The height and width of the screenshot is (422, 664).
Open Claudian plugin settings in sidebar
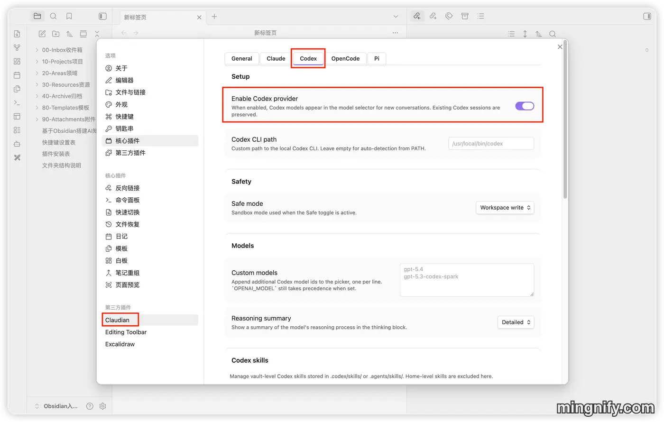150,320
